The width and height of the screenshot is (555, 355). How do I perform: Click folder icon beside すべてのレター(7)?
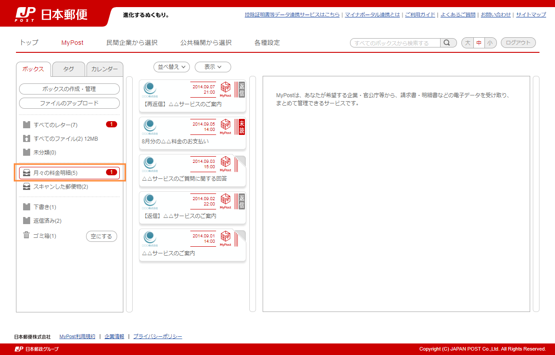click(x=27, y=125)
